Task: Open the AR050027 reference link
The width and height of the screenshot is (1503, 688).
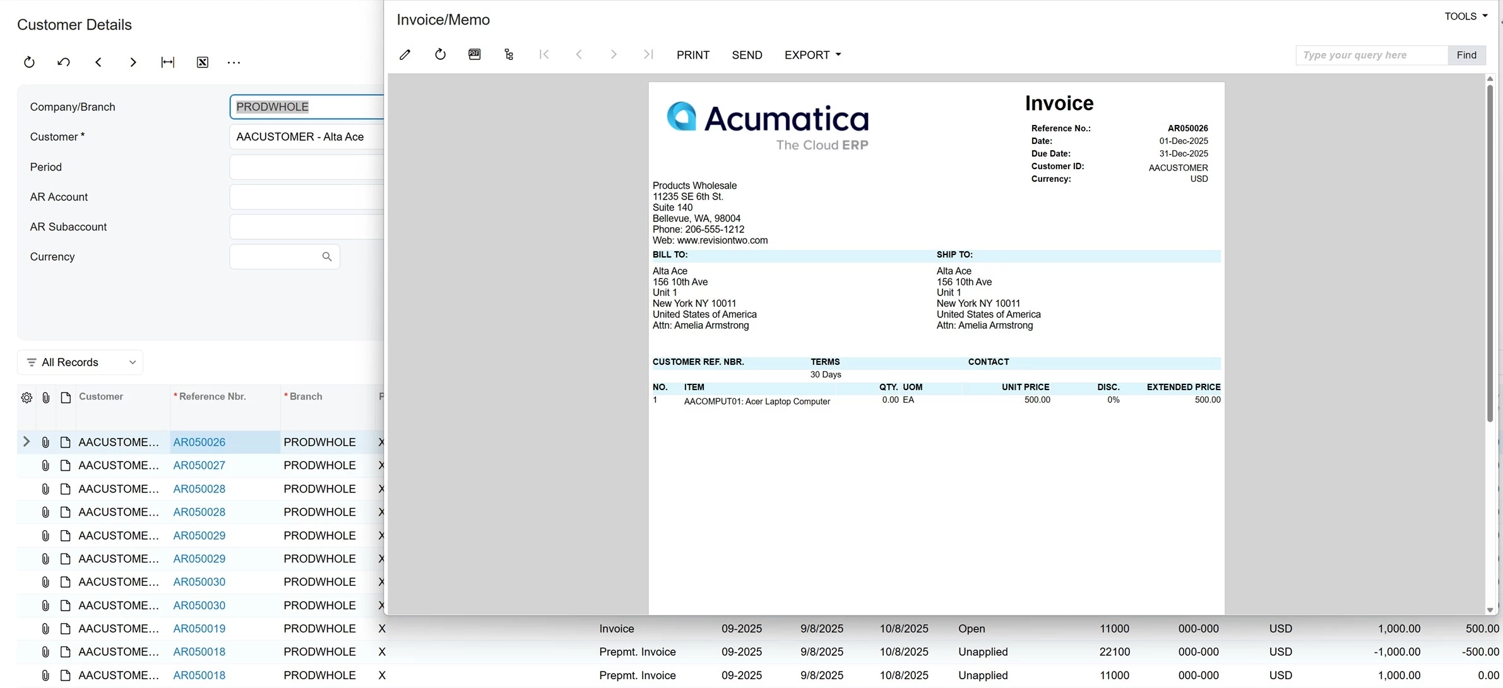Action: (199, 465)
